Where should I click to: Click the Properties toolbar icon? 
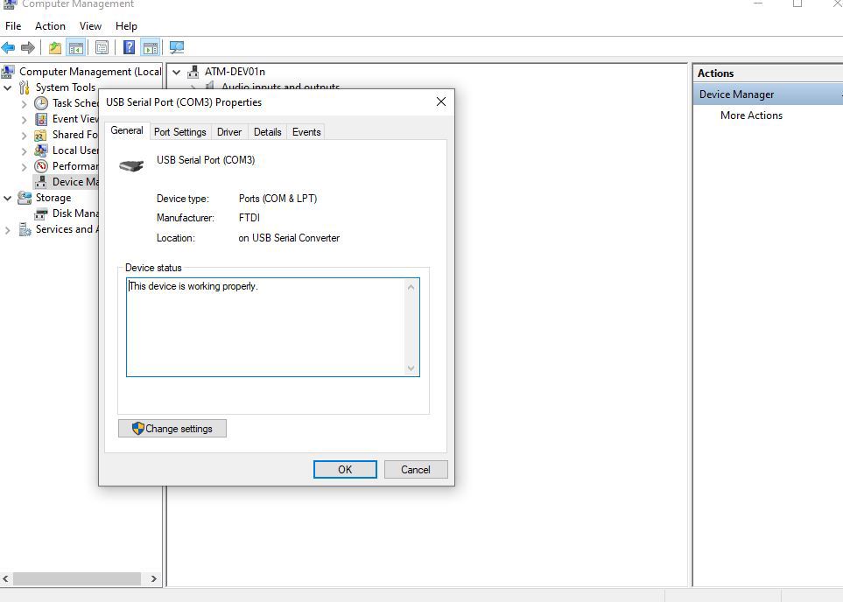[102, 46]
